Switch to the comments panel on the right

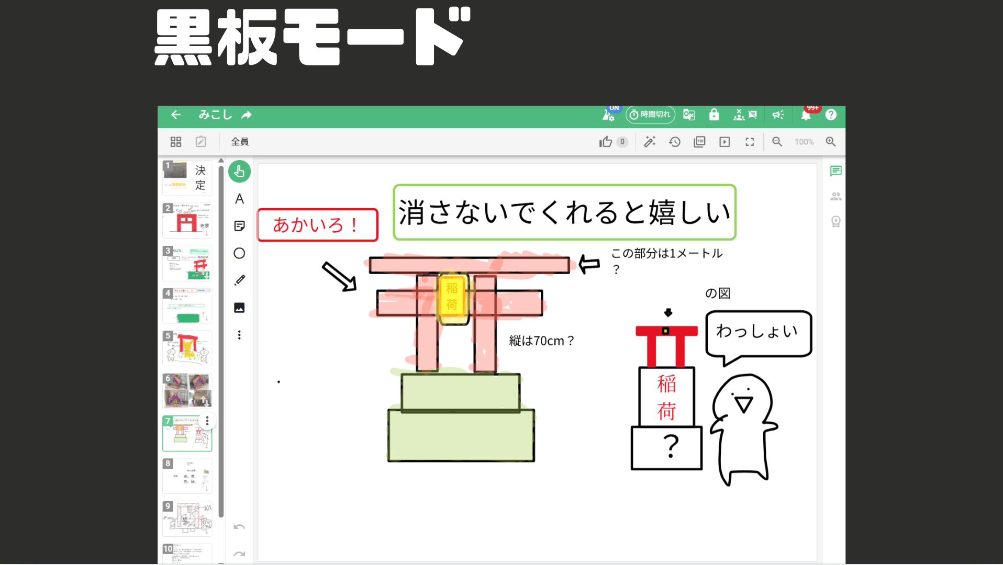pos(835,171)
